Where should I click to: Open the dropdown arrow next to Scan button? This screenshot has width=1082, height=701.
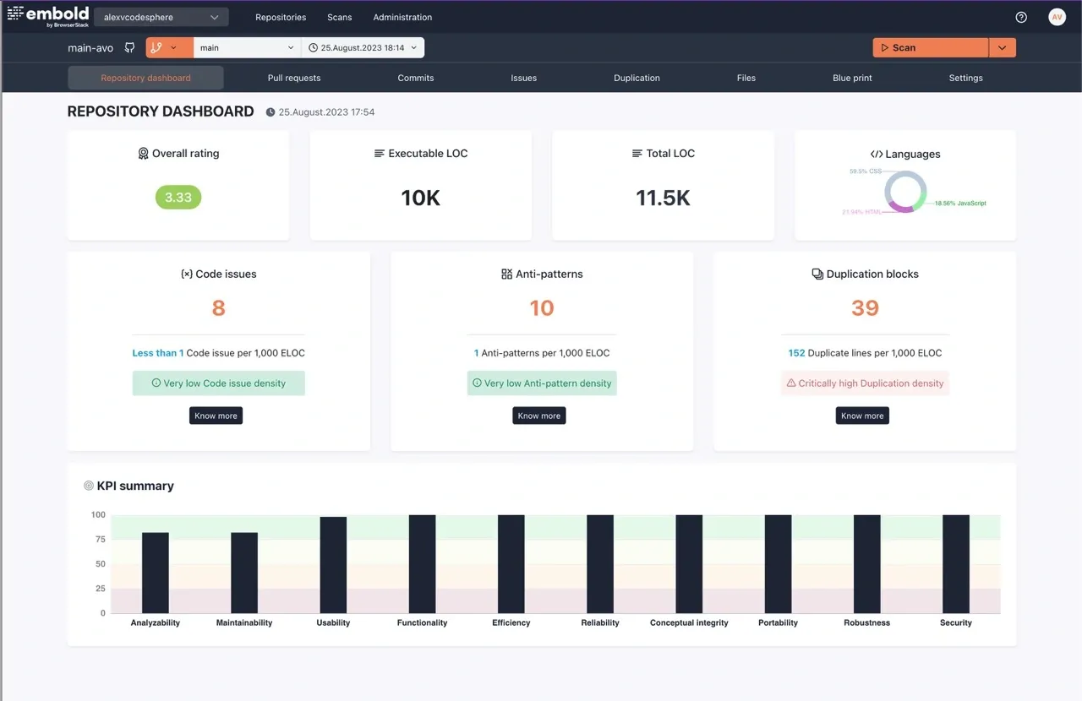(1002, 47)
